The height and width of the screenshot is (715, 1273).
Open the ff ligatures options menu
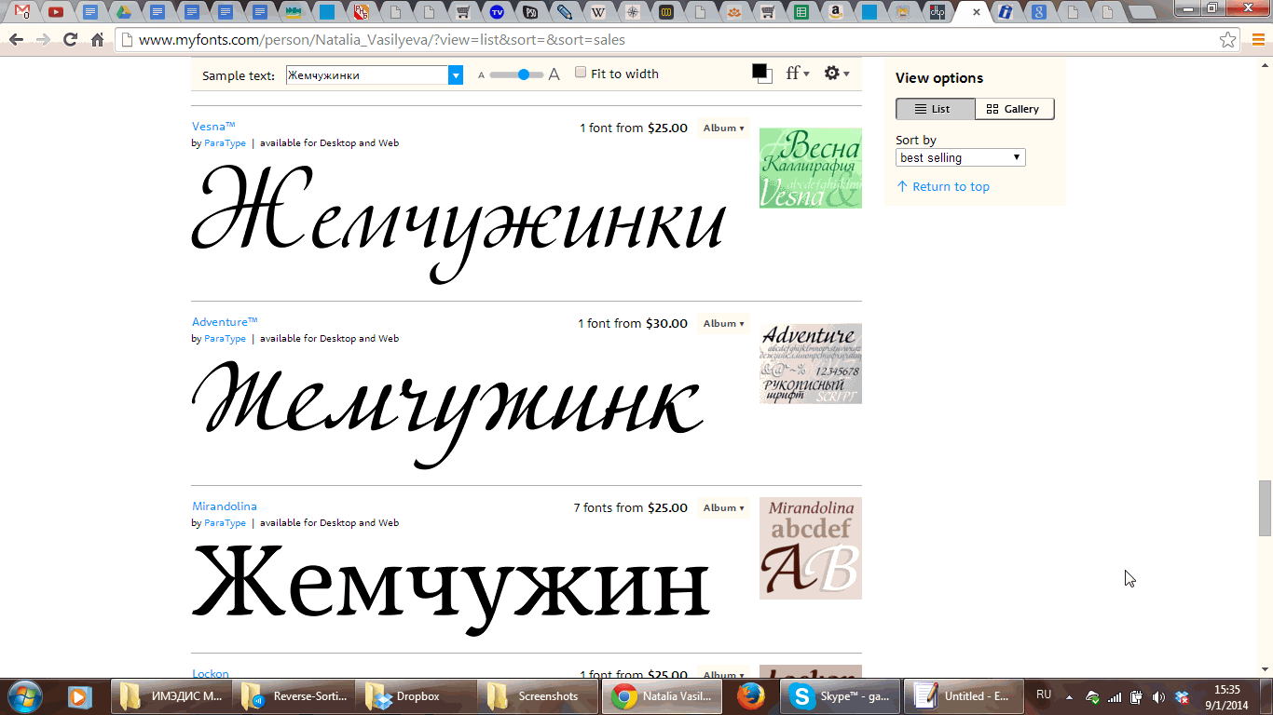[798, 74]
